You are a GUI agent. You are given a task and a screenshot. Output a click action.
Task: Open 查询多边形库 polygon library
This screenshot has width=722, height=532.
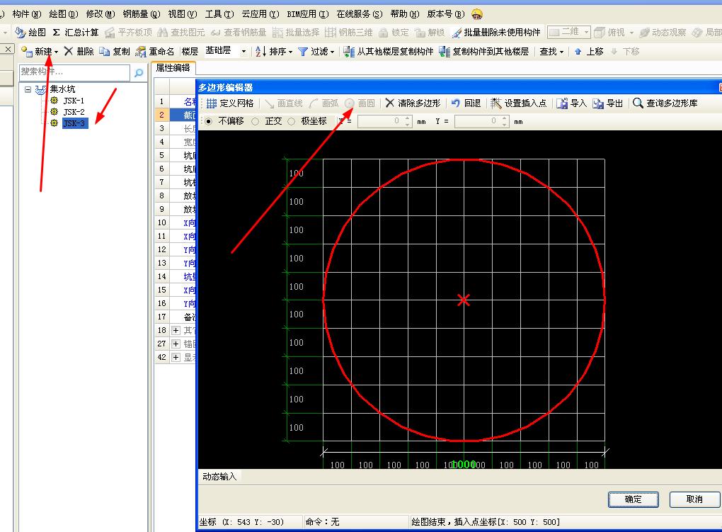pos(665,103)
